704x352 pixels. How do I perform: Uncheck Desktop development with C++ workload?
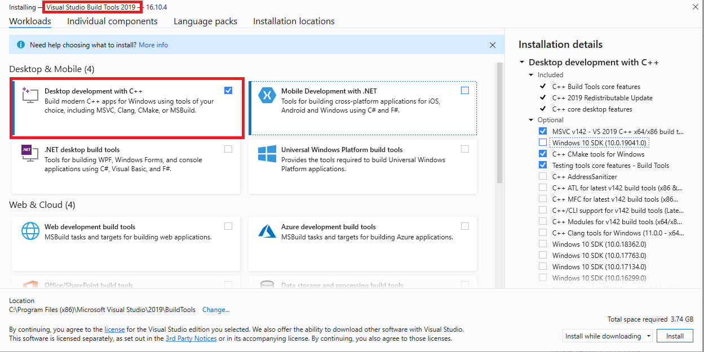[228, 90]
